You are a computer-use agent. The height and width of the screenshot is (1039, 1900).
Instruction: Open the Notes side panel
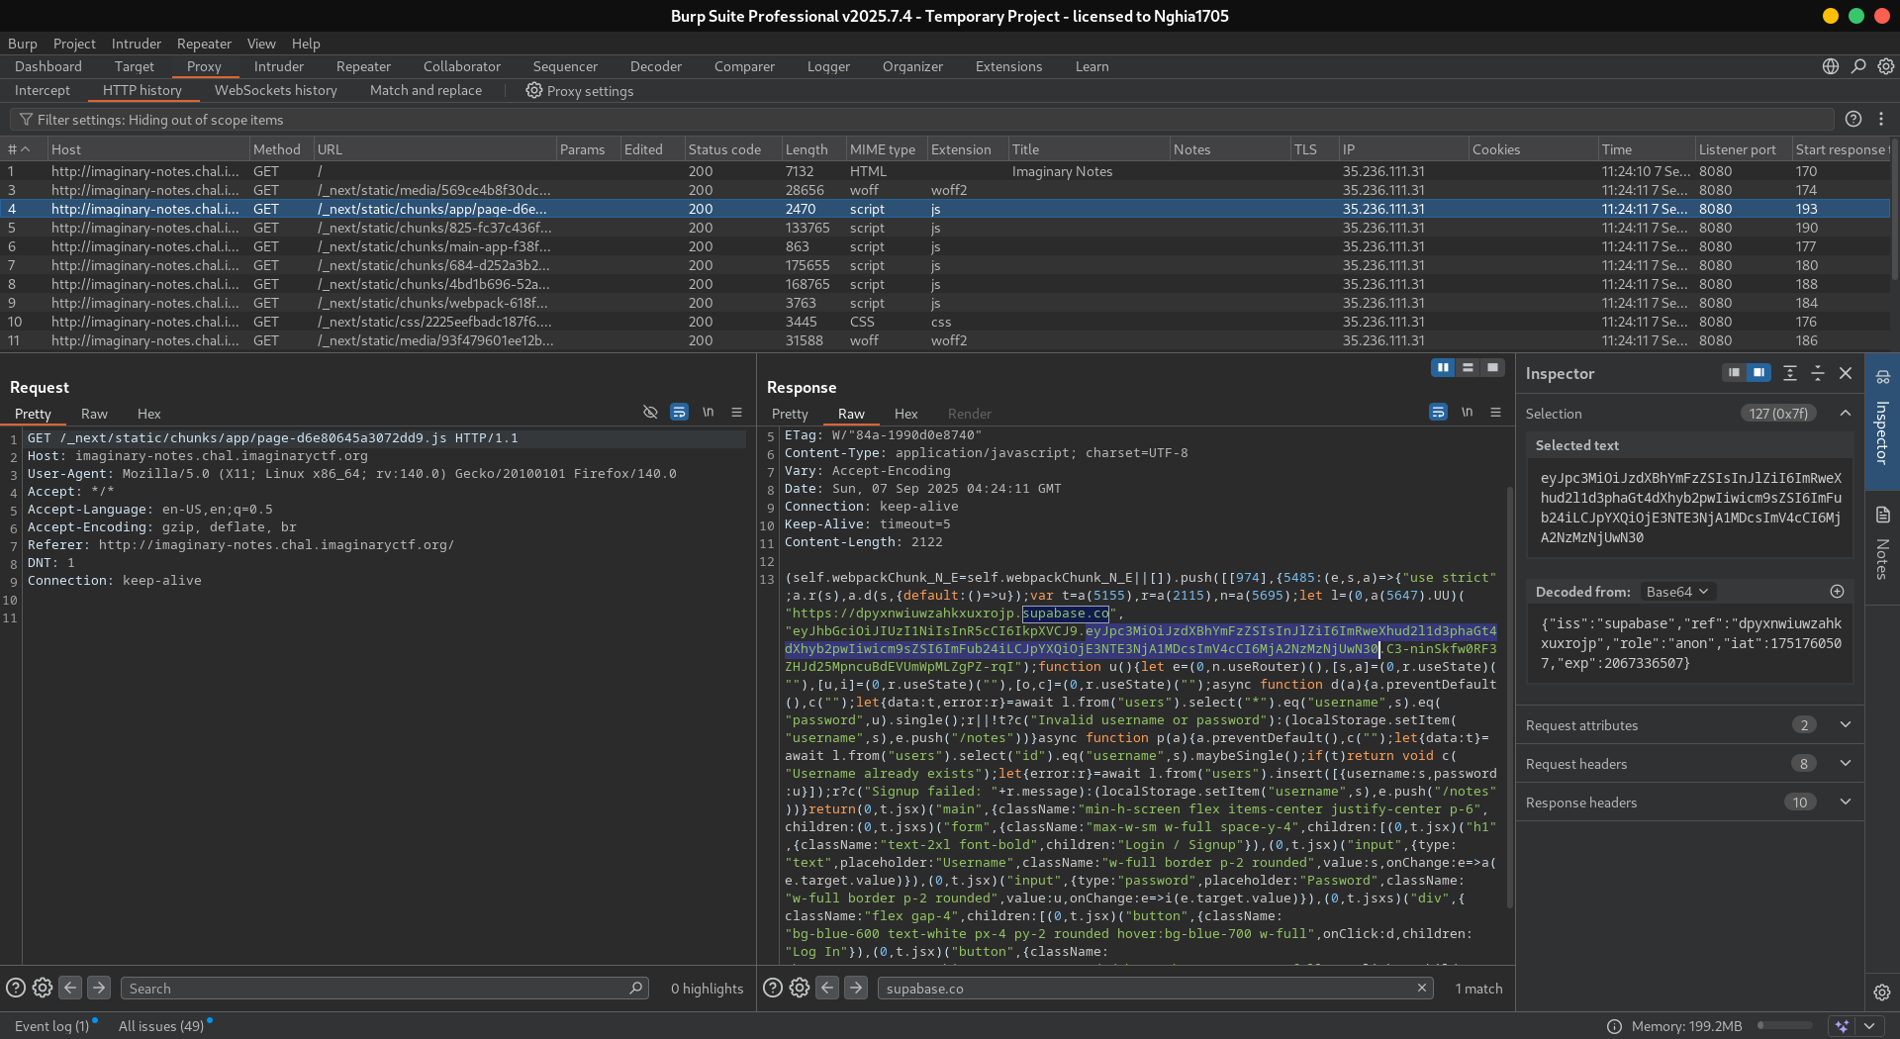pyautogui.click(x=1882, y=542)
